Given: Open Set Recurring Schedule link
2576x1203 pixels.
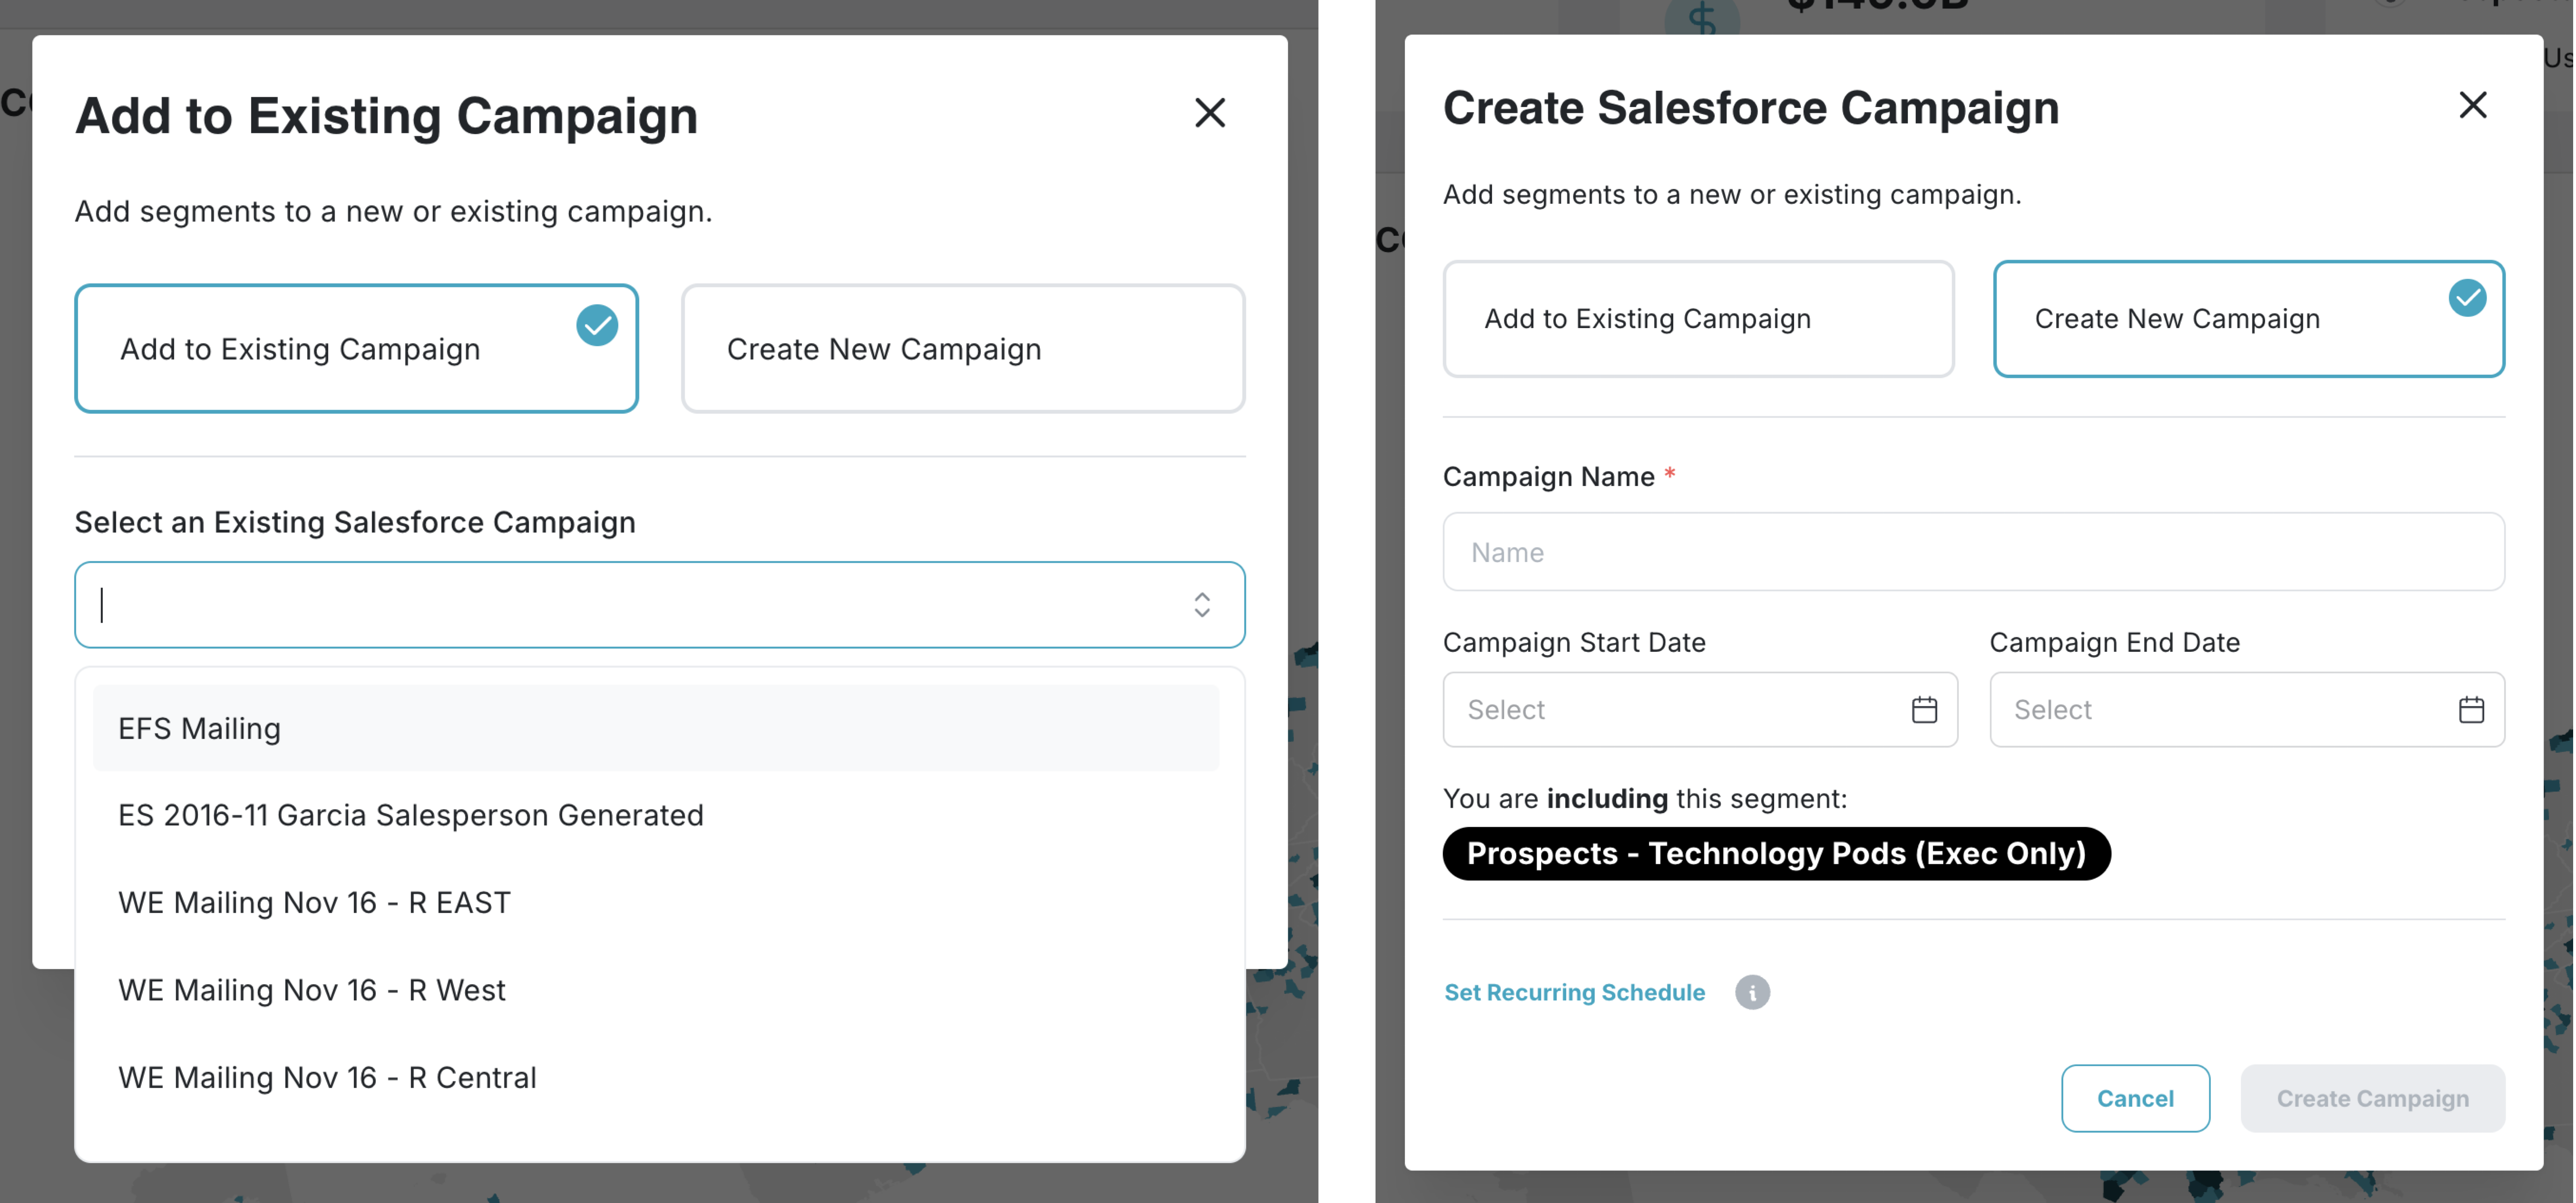Looking at the screenshot, I should click(x=1574, y=992).
